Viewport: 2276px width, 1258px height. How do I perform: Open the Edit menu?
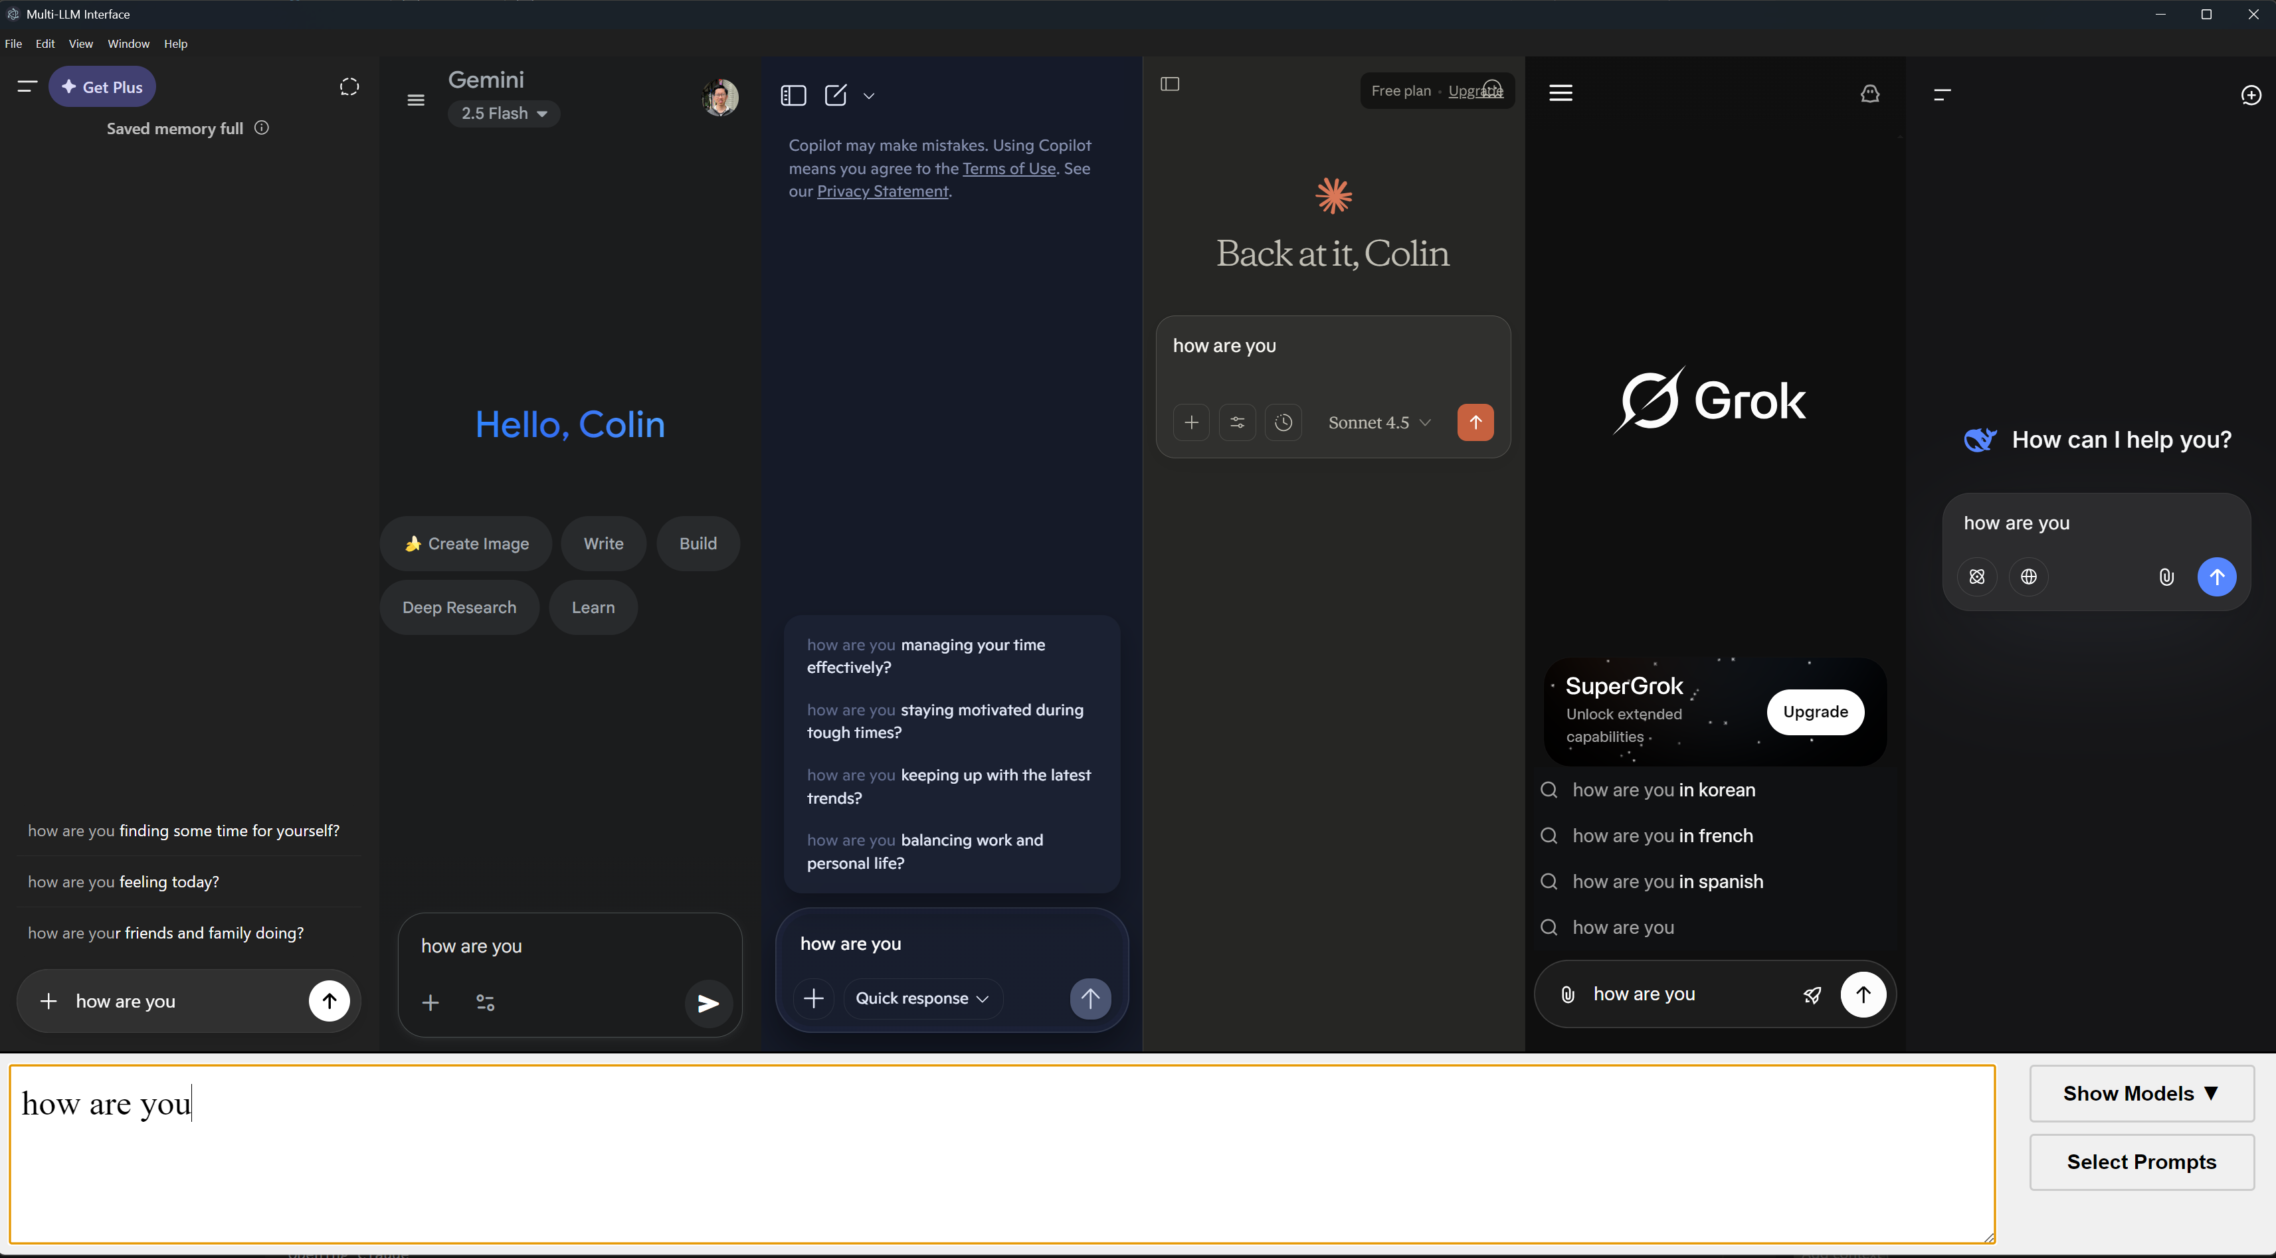45,43
